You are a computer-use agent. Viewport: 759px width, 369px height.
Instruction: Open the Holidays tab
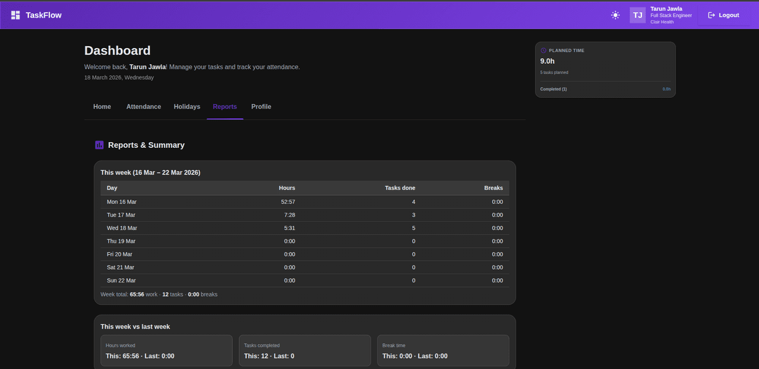pos(187,106)
